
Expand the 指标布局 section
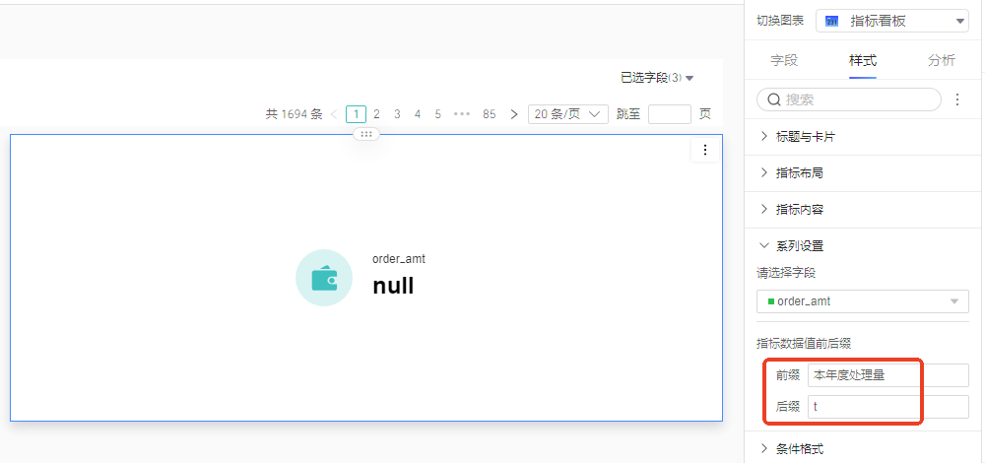coord(799,173)
